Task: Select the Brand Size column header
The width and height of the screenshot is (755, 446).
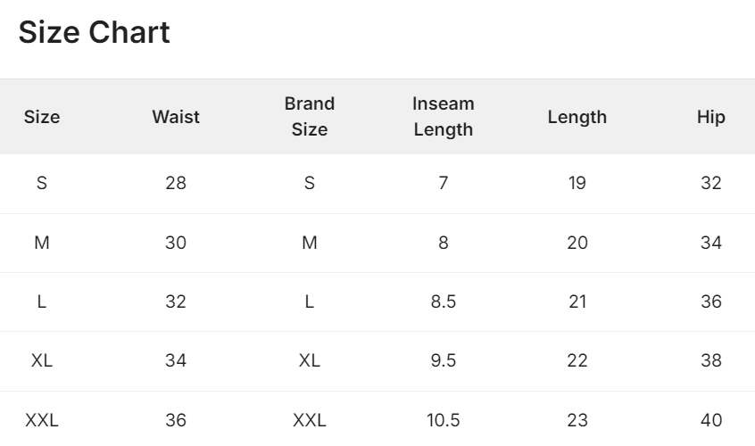Action: pos(310,117)
